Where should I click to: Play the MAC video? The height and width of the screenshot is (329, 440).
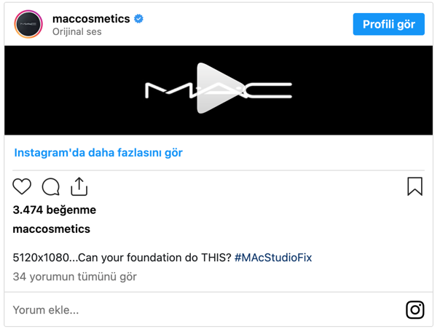click(x=219, y=90)
